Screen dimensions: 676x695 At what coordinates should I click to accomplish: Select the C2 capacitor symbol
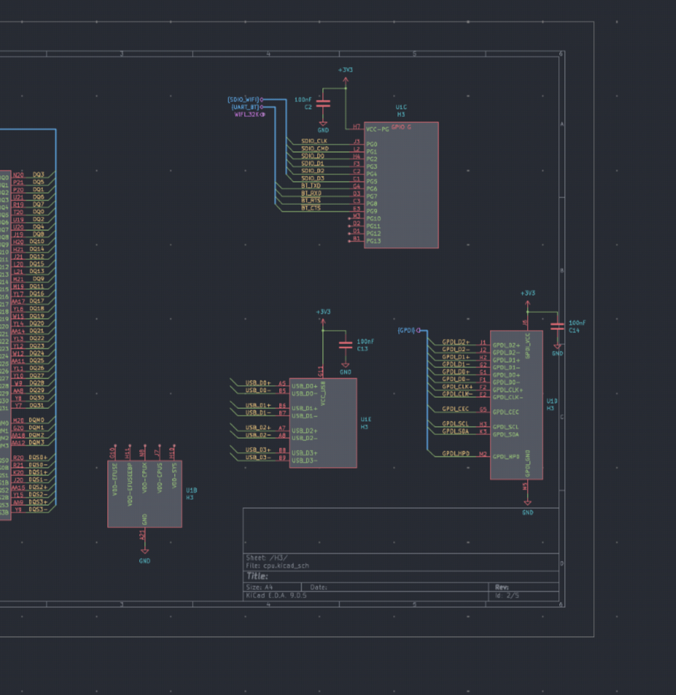[323, 104]
